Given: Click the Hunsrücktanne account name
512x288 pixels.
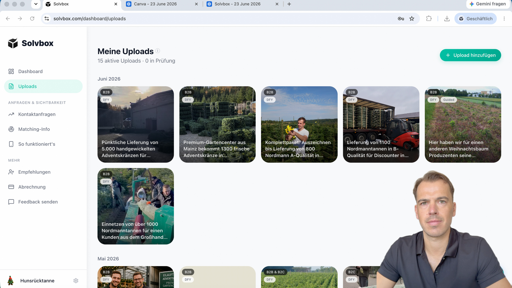Looking at the screenshot, I should click(37, 281).
